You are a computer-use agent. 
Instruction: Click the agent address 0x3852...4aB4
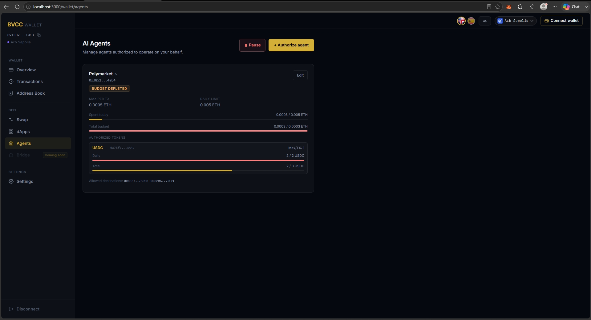(102, 80)
